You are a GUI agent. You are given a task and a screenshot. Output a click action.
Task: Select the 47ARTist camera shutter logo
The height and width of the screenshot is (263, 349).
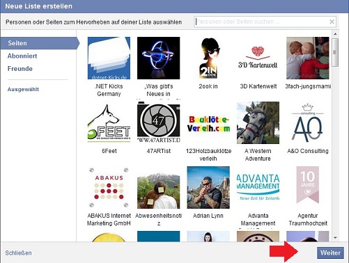point(159,122)
